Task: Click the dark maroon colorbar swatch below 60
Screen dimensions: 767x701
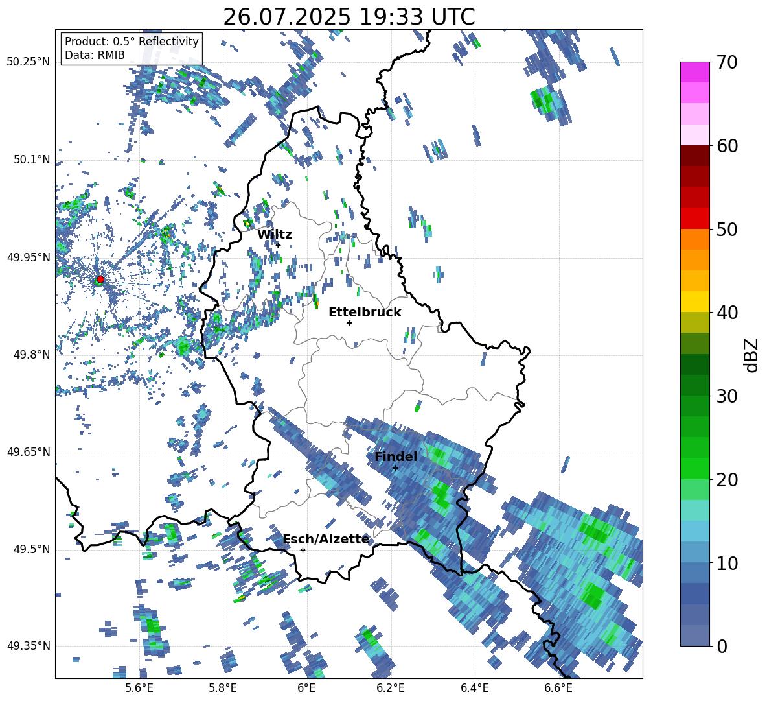Action: [x=694, y=156]
